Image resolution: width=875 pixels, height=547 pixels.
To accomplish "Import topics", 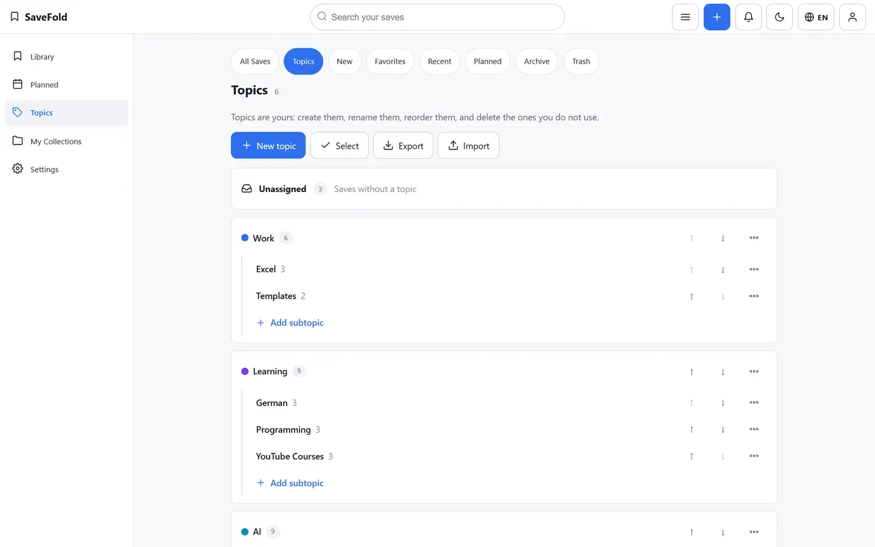I will [468, 145].
